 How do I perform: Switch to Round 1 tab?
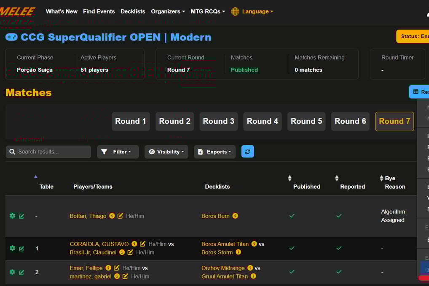131,121
